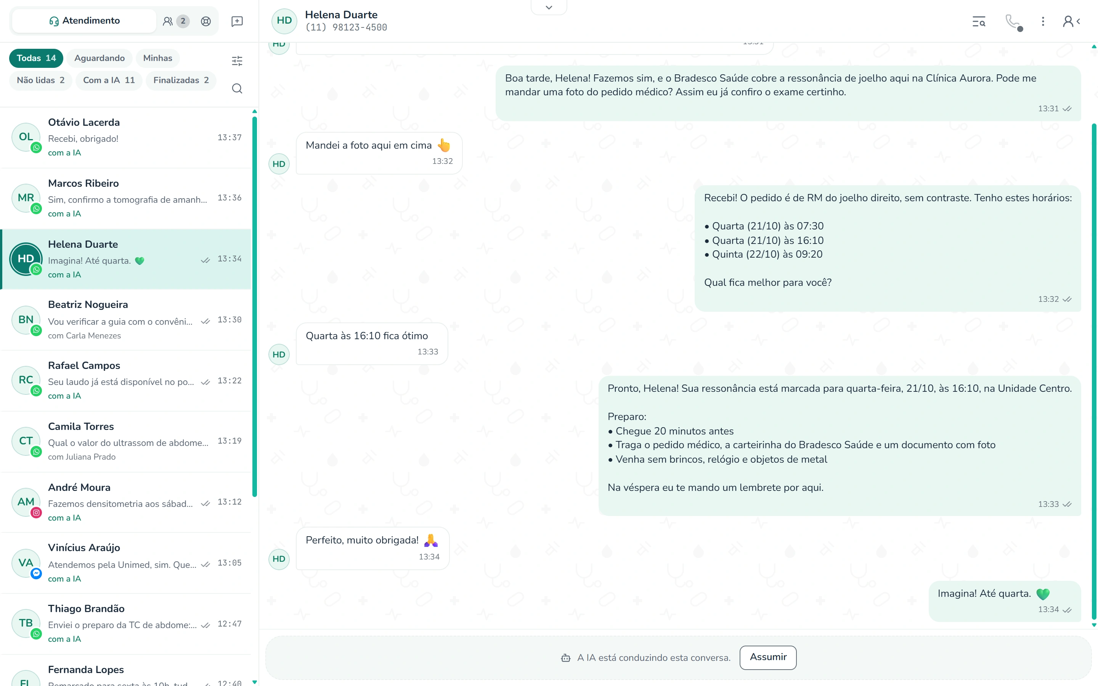1098x686 pixels.
Task: Click the Assumir button
Action: [768, 657]
